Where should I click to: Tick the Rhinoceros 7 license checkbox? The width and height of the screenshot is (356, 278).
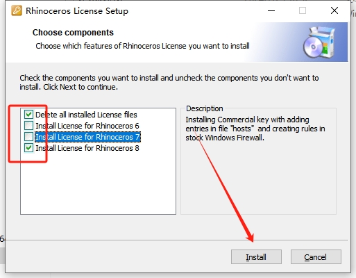[x=28, y=136]
